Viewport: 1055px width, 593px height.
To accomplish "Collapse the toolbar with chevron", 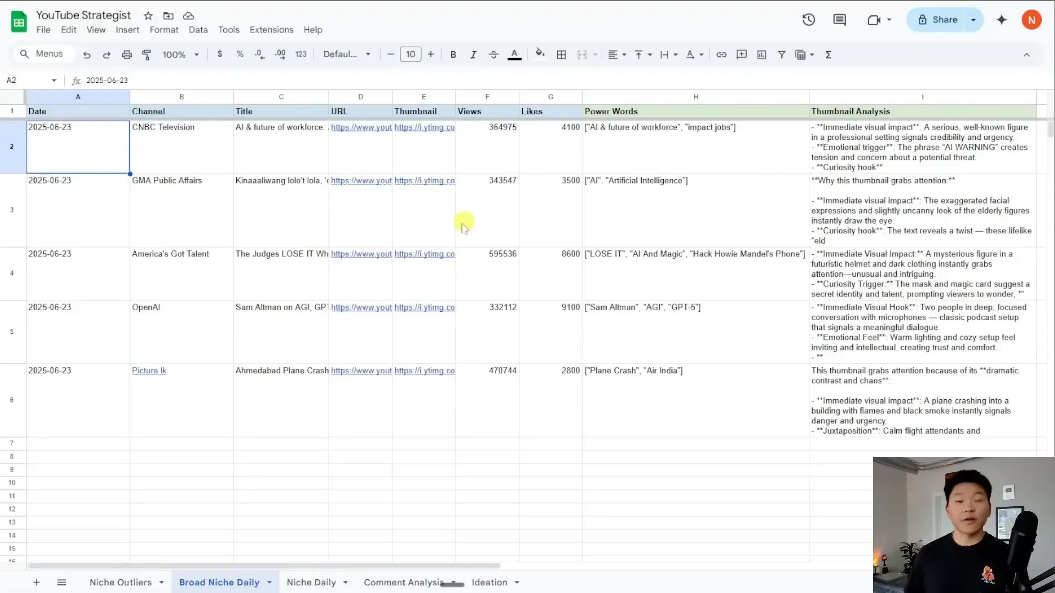I will click(x=1026, y=54).
